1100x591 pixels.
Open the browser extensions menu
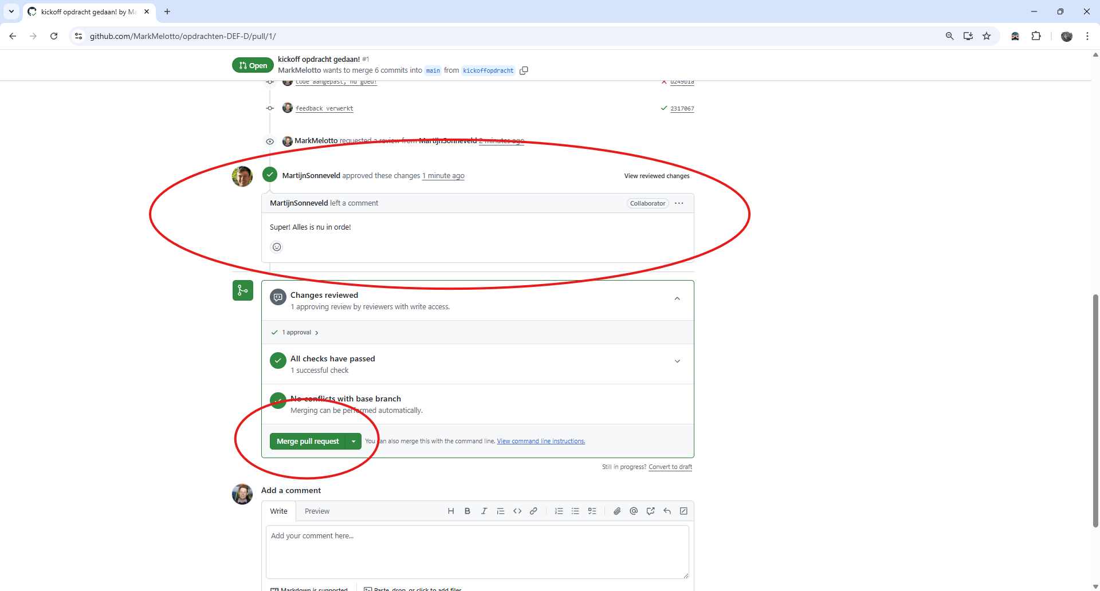pyautogui.click(x=1036, y=36)
